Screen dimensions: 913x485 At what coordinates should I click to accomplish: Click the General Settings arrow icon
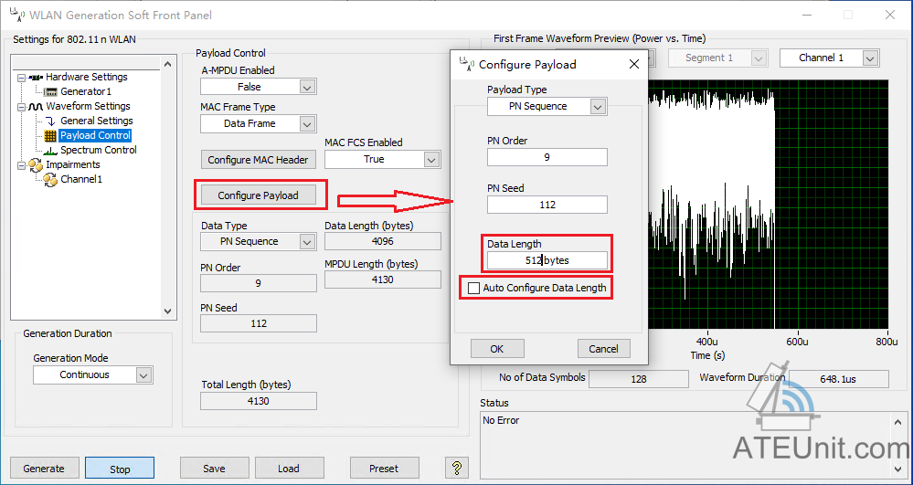50,121
